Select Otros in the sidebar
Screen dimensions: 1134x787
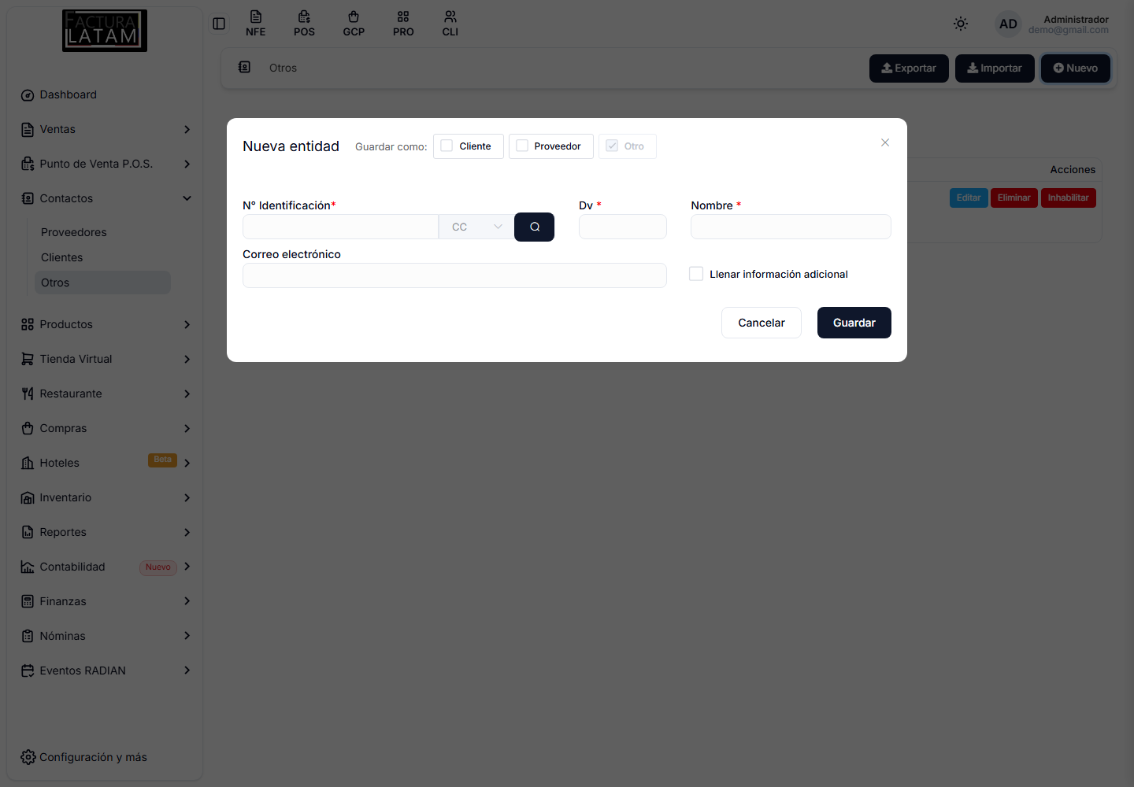click(102, 283)
